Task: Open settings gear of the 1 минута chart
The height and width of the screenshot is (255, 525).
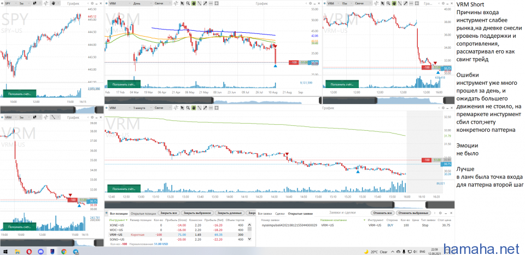Action: tap(444, 108)
